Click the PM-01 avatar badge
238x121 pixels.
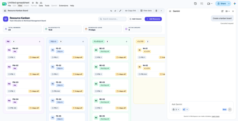[x=9, y=50]
